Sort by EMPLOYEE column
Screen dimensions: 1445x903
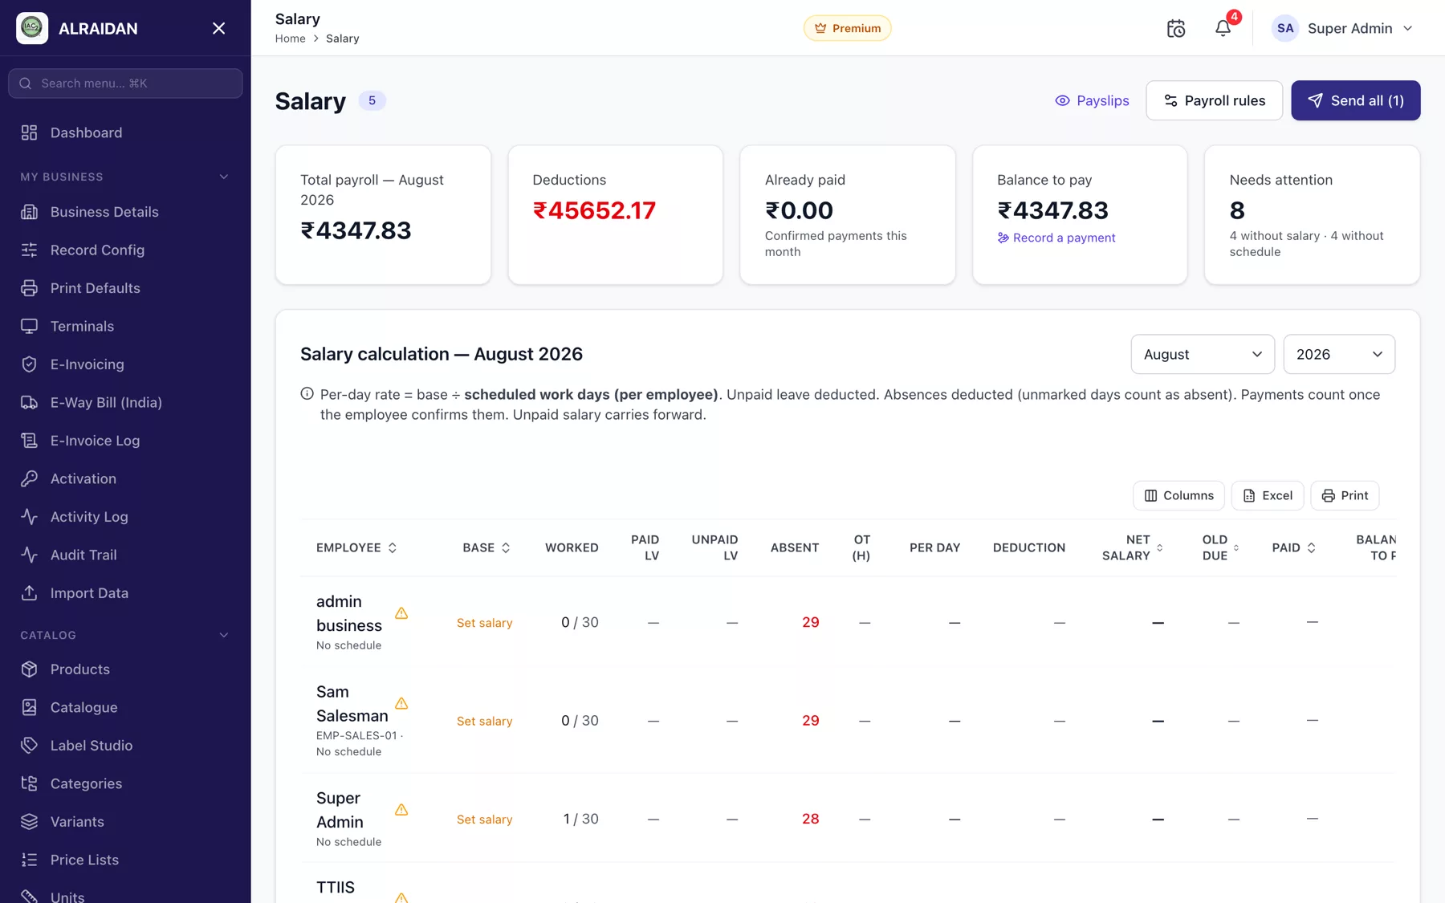point(356,547)
